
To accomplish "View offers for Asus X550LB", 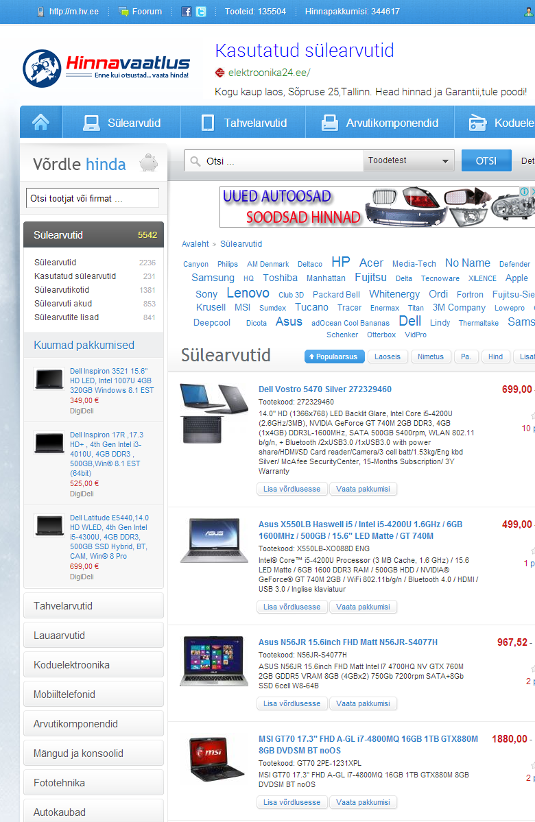I will coord(363,607).
